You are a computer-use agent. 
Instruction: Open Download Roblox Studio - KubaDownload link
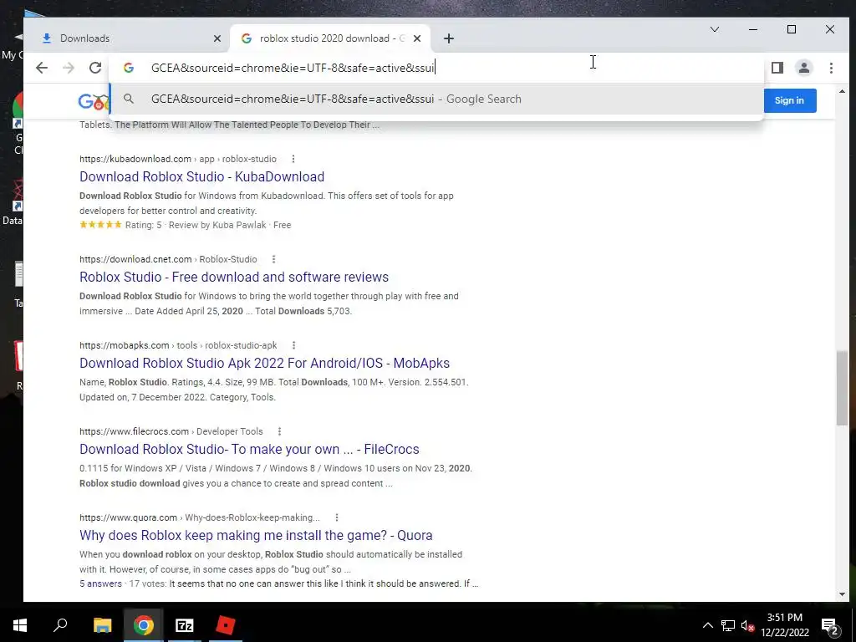(202, 177)
